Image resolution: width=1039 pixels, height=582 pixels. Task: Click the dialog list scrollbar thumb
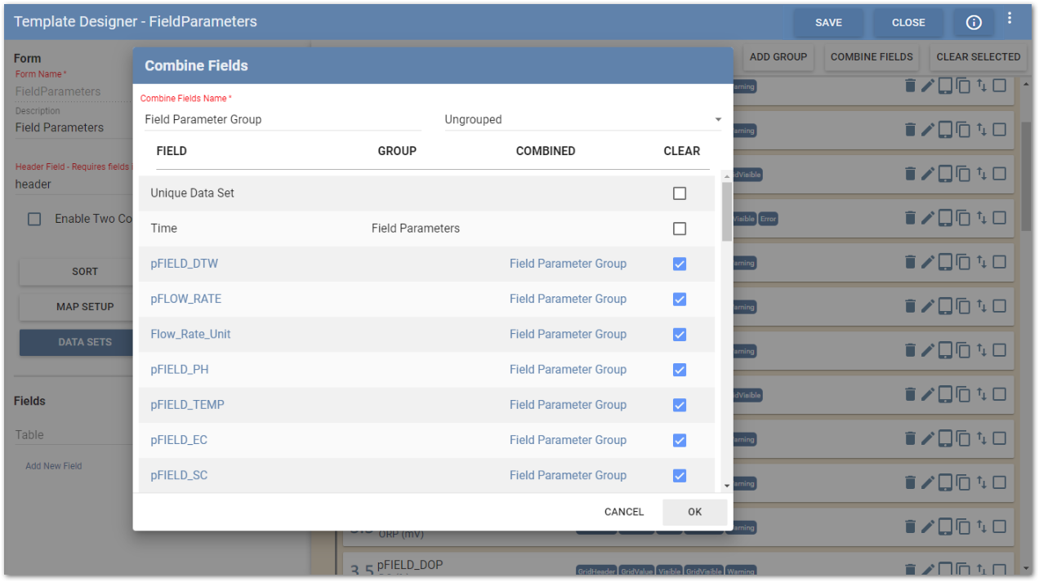point(727,212)
